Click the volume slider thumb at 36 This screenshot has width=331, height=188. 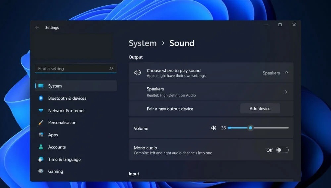[250, 128]
